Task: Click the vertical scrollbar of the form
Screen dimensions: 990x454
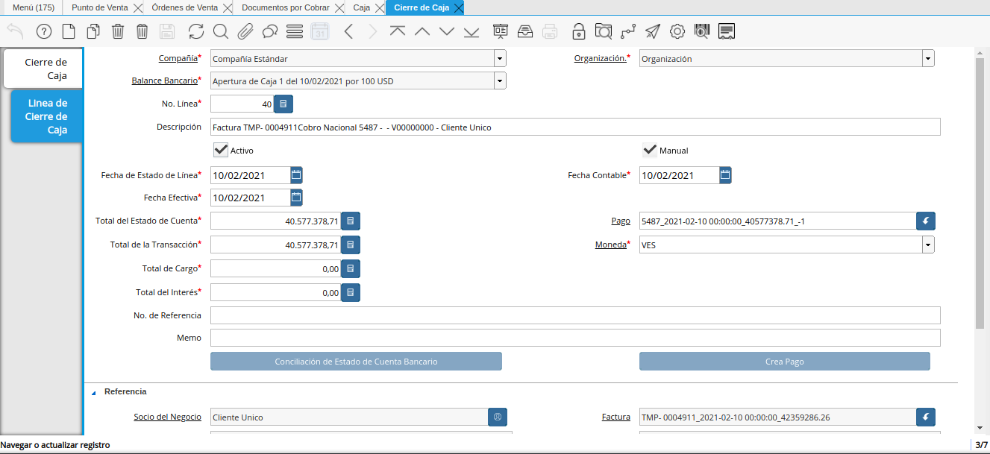Action: tap(980, 194)
